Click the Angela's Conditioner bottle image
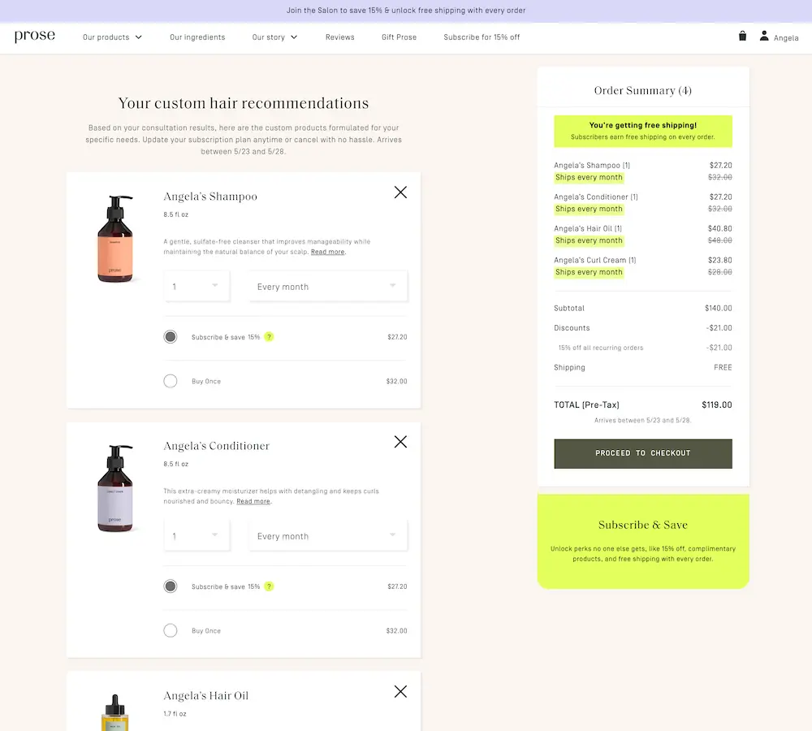Viewport: 812px width, 731px height. (115, 488)
